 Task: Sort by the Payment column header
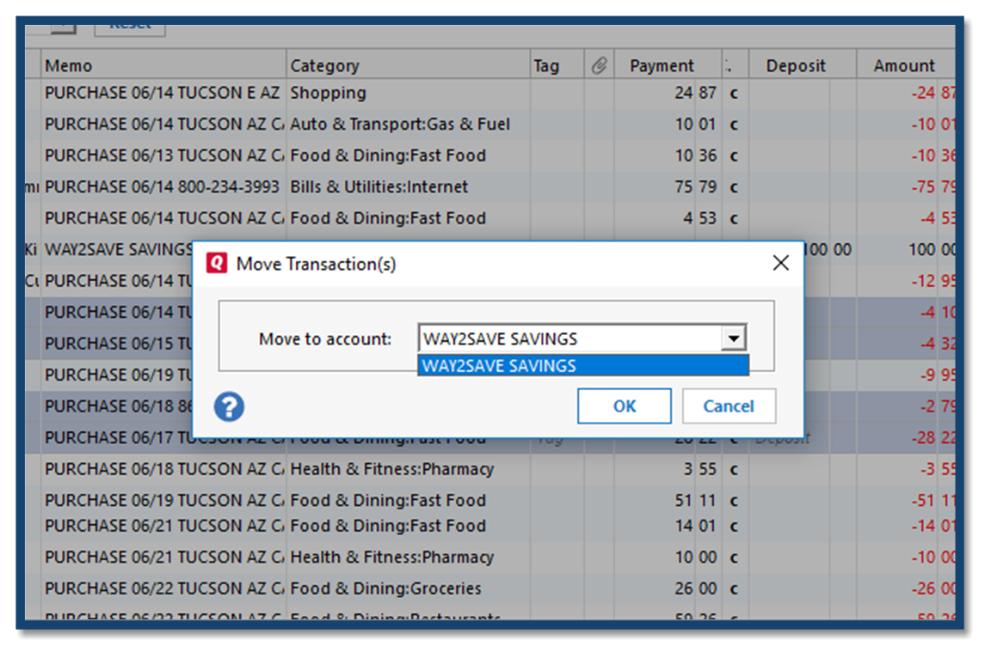coord(661,65)
